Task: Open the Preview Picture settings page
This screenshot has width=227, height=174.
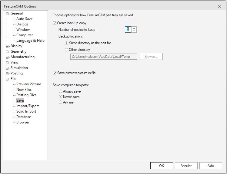Action: 28,84
